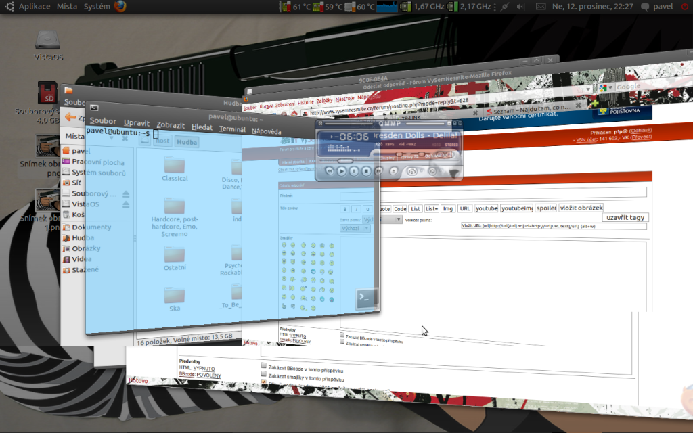Click the Hudba breadcrumb button in Nautilus
Screen dimensions: 693x433
[x=187, y=142]
